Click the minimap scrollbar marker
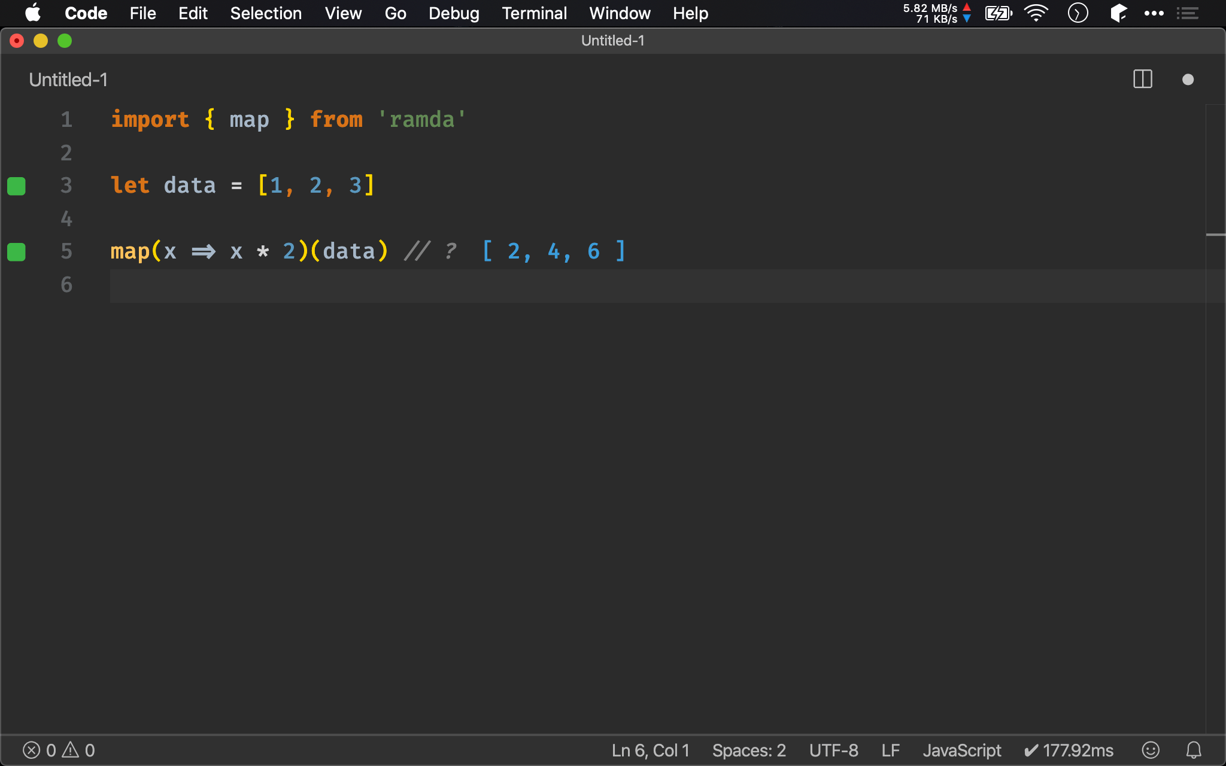This screenshot has height=766, width=1226. [1215, 235]
